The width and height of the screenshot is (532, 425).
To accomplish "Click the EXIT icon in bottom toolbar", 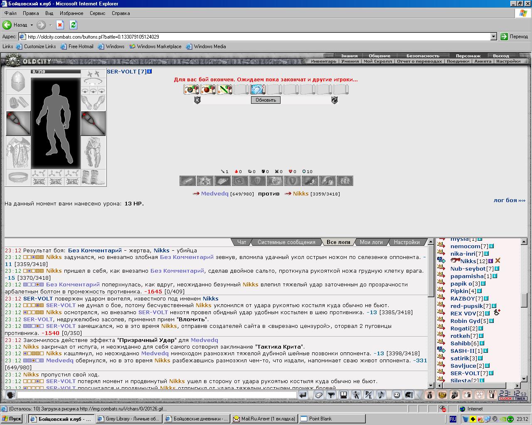I will (492, 395).
